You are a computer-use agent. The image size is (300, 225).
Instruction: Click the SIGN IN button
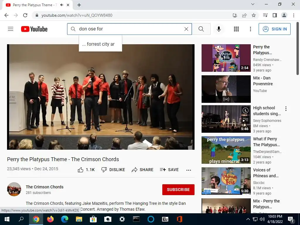click(275, 29)
